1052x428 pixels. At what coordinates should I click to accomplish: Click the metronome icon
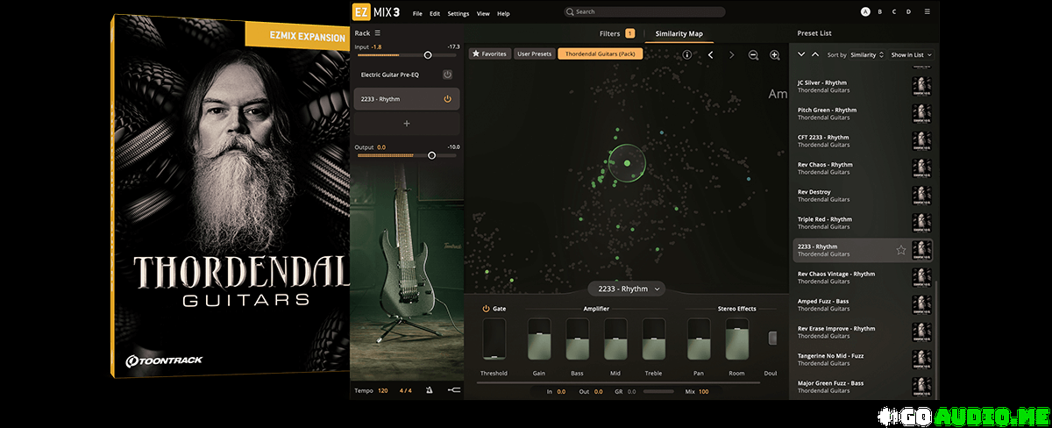430,390
